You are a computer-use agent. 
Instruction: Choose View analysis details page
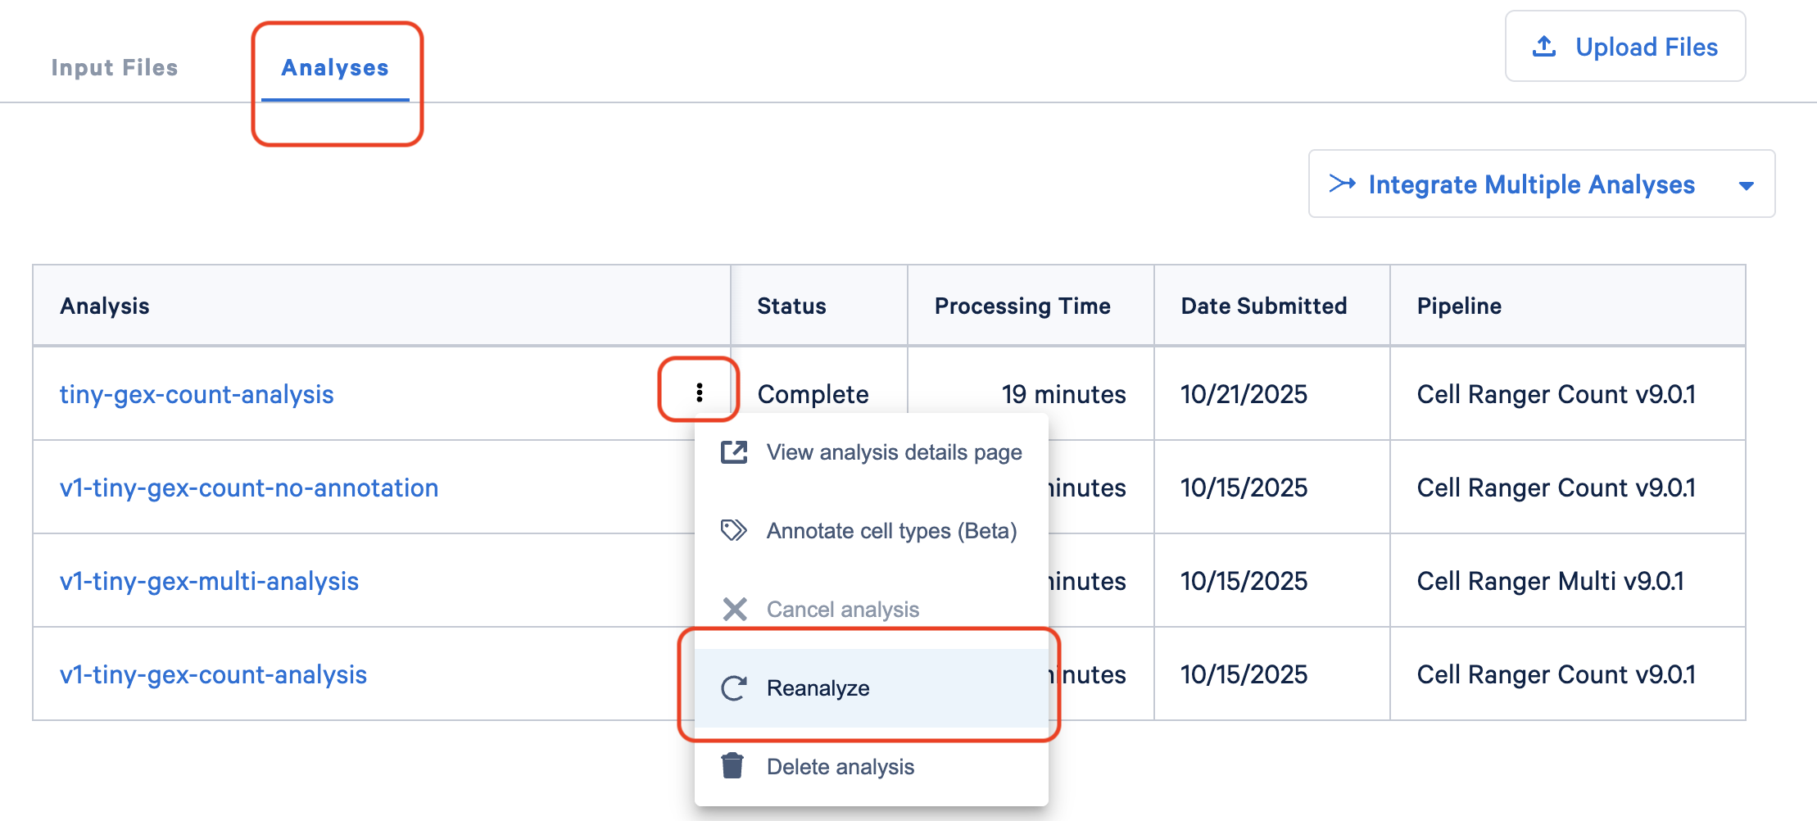pyautogui.click(x=893, y=451)
